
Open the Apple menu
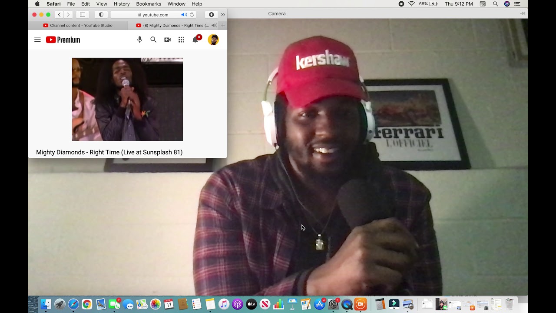click(x=37, y=4)
